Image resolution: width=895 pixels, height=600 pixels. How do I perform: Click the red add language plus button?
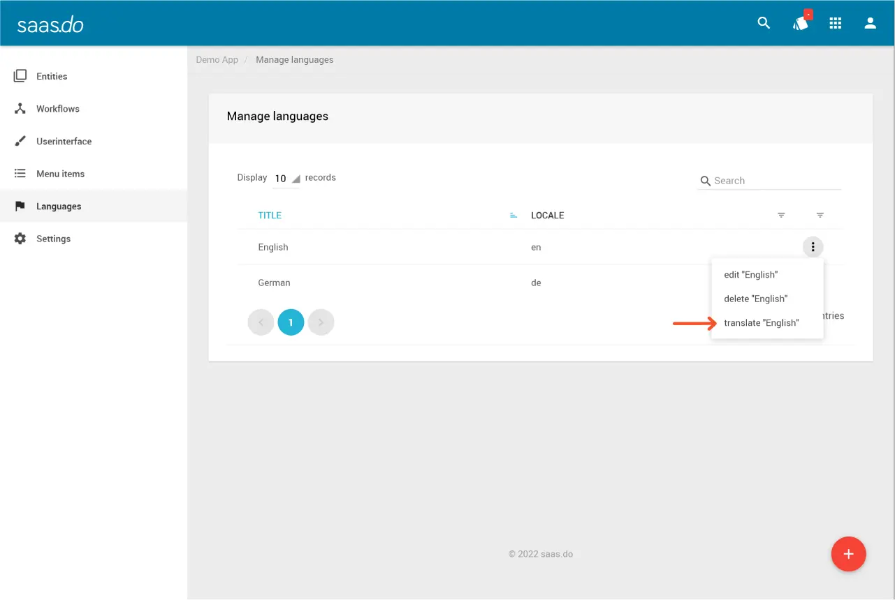pyautogui.click(x=848, y=555)
